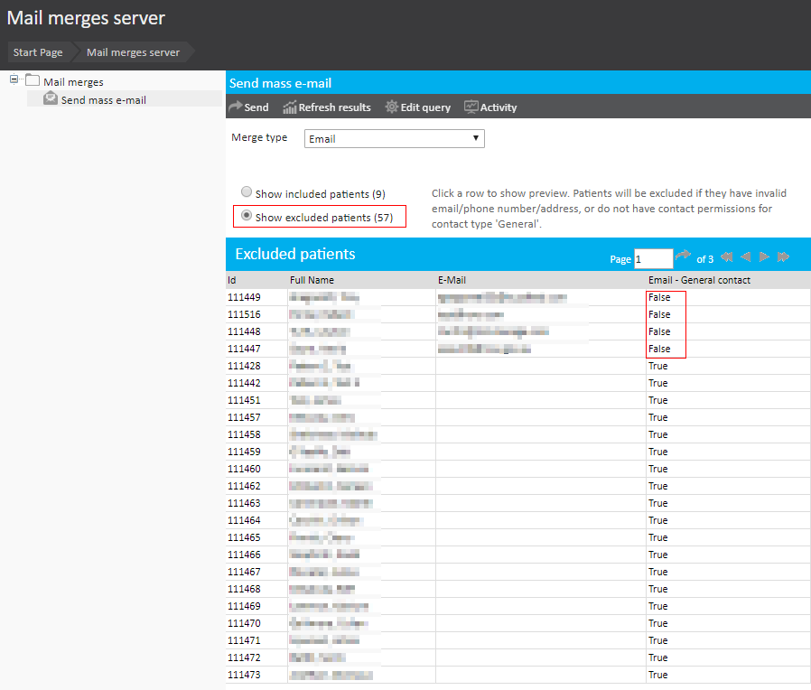The image size is (811, 690).
Task: Click the Send arrow icon in toolbar
Action: pyautogui.click(x=236, y=107)
